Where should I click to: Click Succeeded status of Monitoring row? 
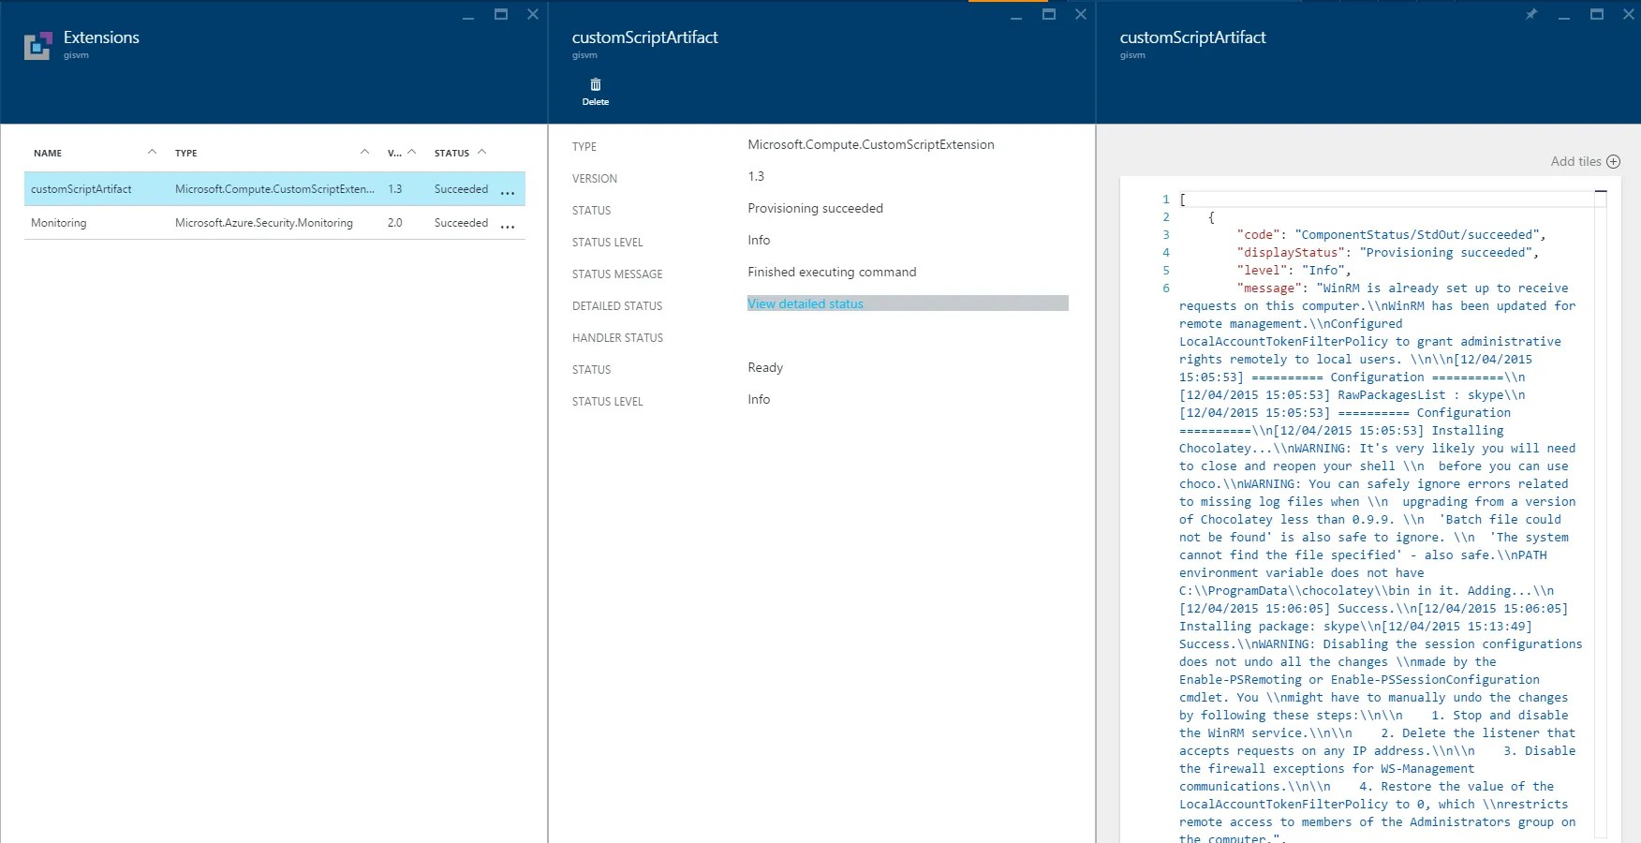tap(461, 223)
